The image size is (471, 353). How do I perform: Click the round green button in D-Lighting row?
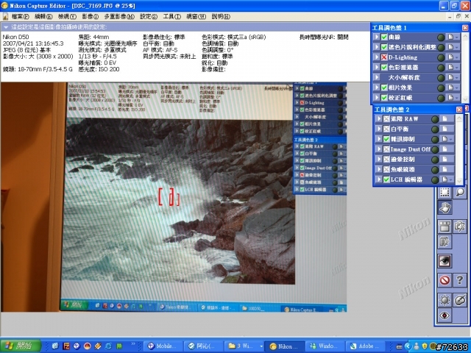(441, 57)
